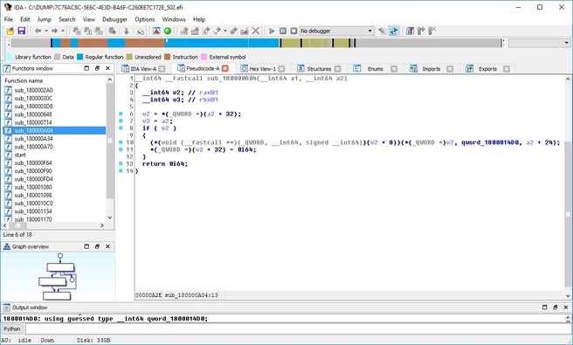The height and width of the screenshot is (345, 573).
Task: Select function sub_180000F64 in list
Action: tap(33, 163)
